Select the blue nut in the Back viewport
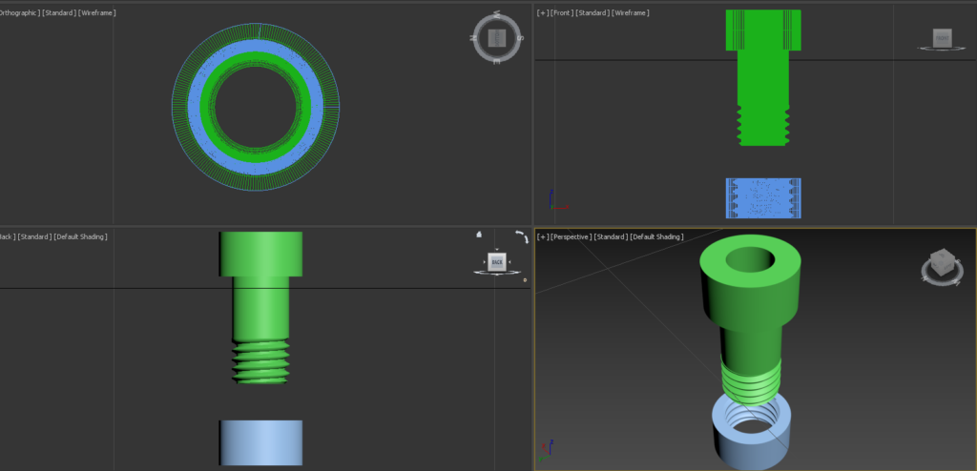Image resolution: width=977 pixels, height=471 pixels. pos(260,443)
